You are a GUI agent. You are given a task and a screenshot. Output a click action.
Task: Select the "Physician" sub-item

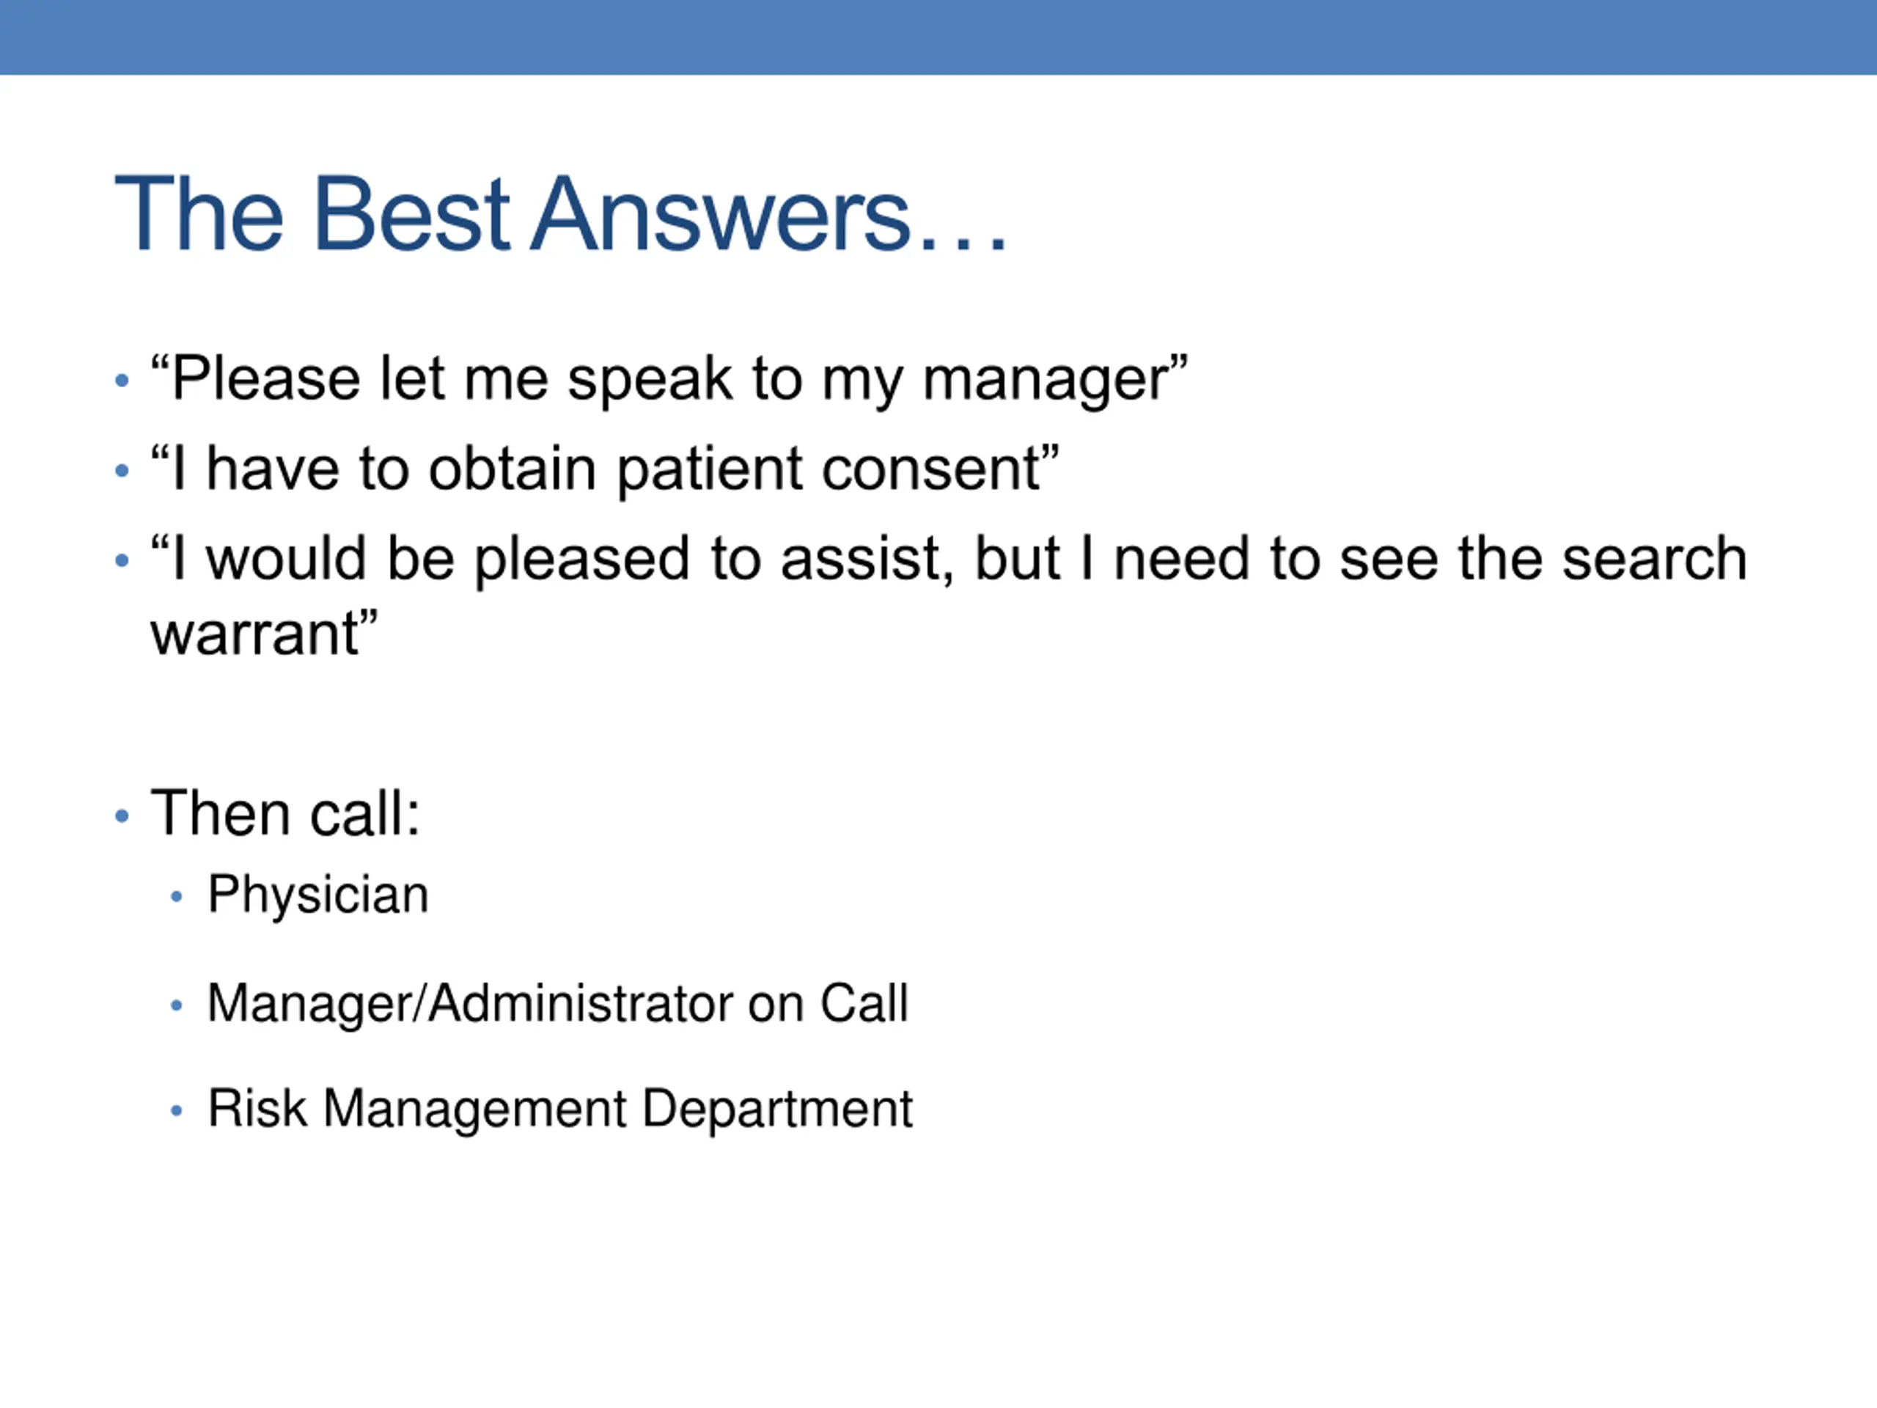[318, 895]
